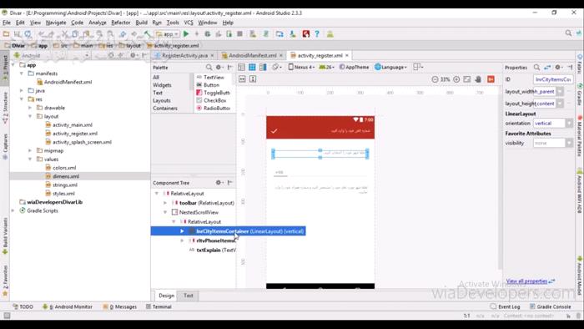The width and height of the screenshot is (584, 329).
Task: Open the Nexus 4 device dropdown
Action: click(302, 67)
